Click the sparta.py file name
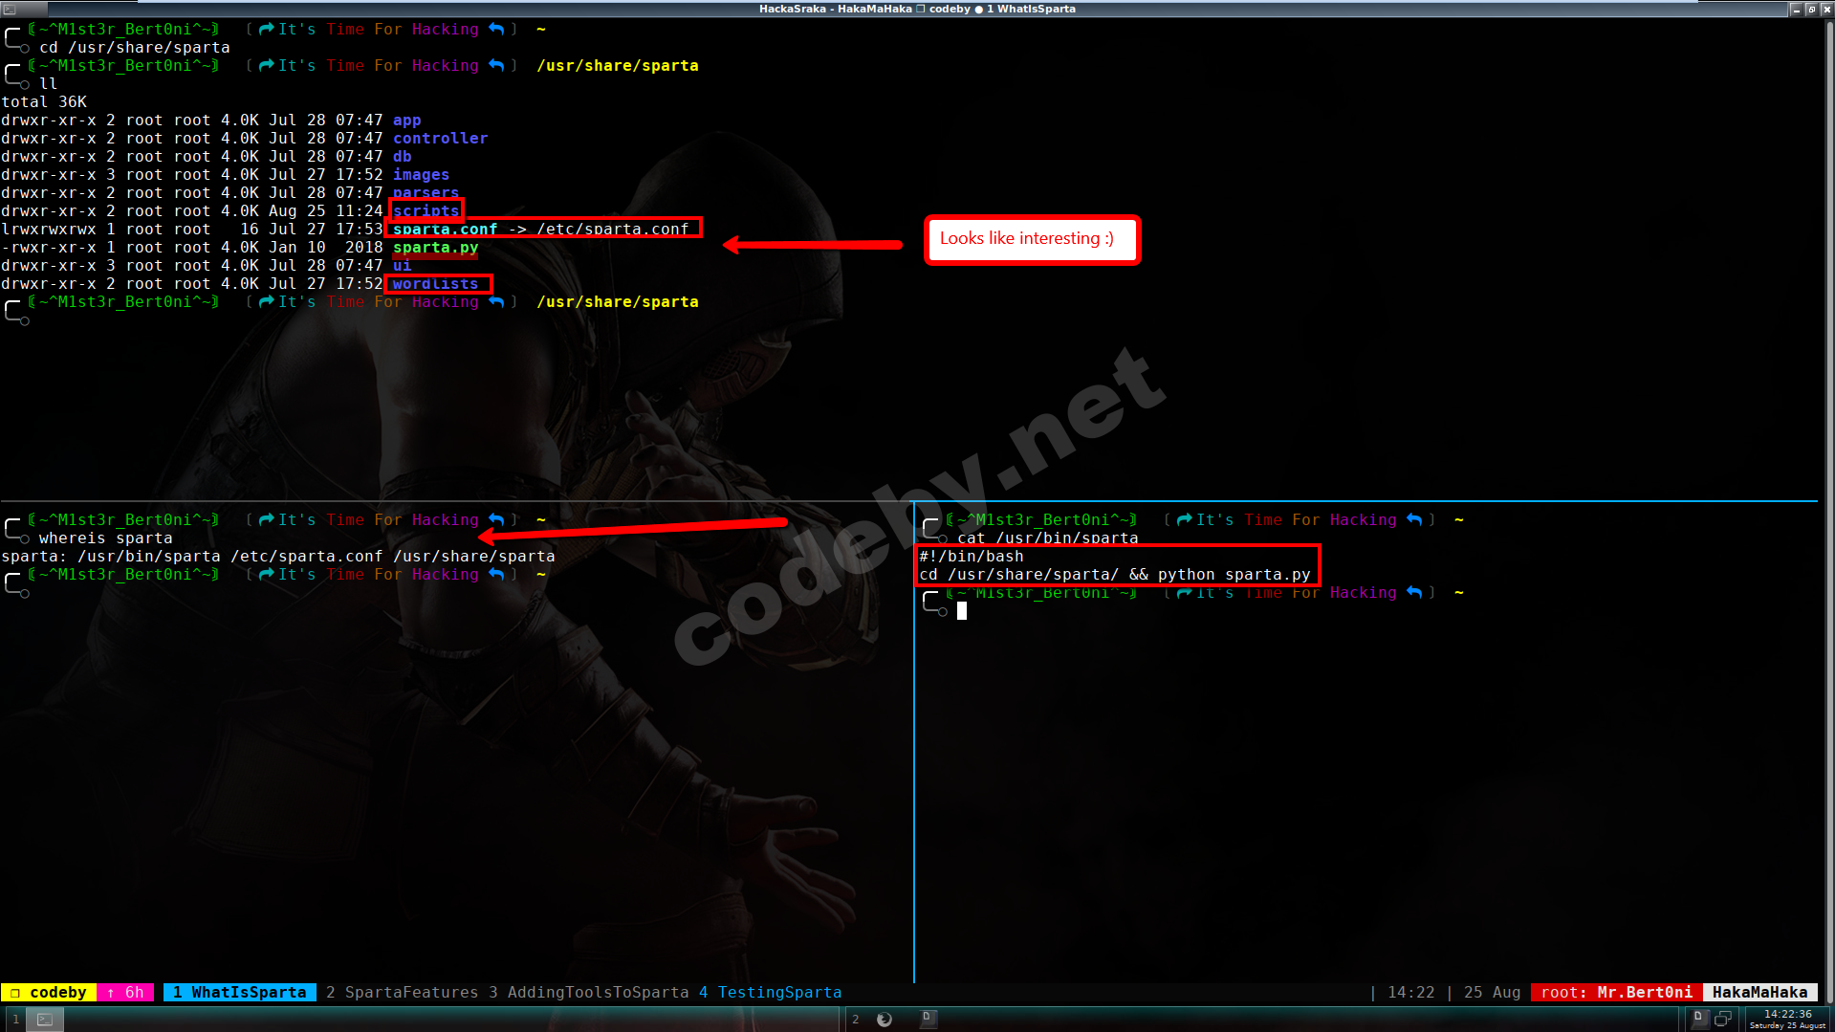 pos(435,247)
